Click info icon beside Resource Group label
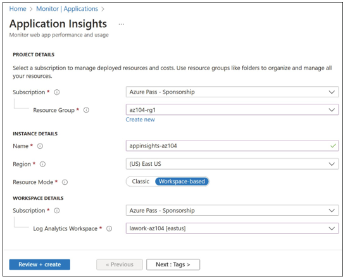Screen dimensions: 350x279 (x=86, y=110)
